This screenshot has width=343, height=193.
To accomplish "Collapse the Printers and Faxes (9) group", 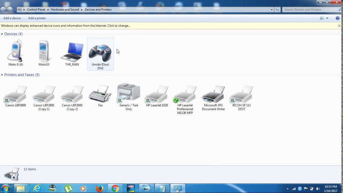I will pos(2,75).
